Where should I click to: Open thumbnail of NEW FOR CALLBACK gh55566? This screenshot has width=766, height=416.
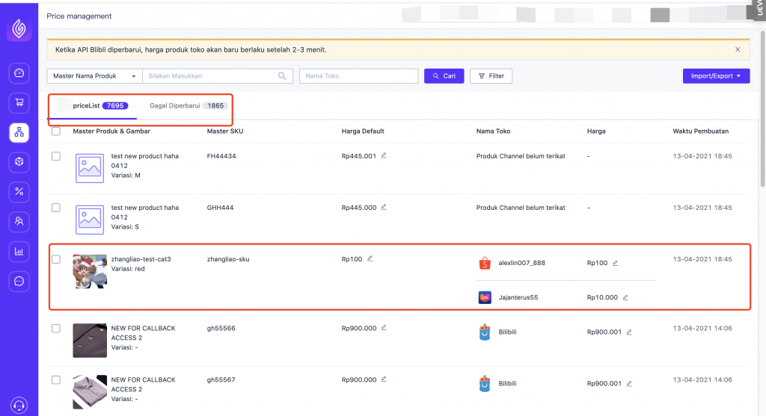pos(90,341)
